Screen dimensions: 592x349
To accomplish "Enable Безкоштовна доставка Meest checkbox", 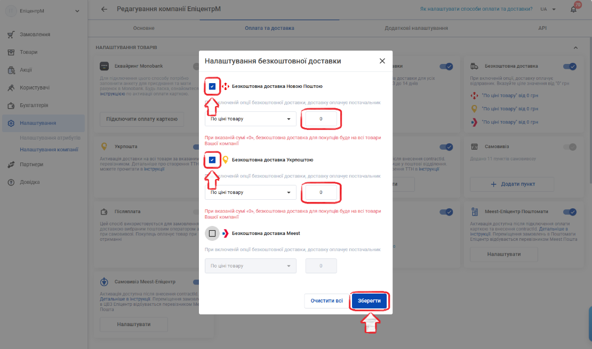I will (x=212, y=233).
